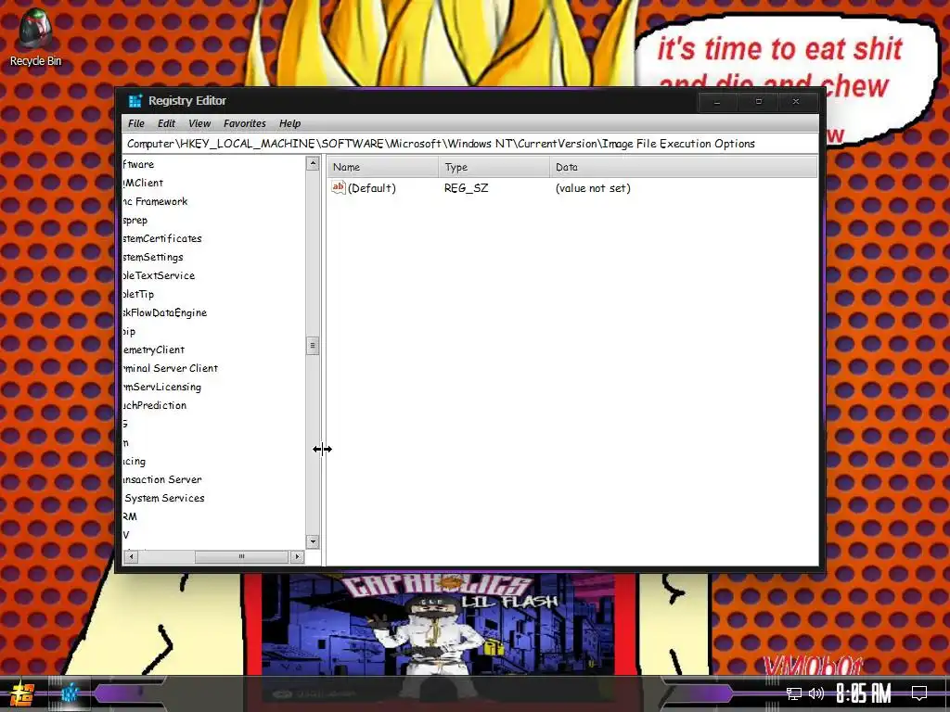Click the tree horizontal scrollbar thumb

[x=241, y=556]
